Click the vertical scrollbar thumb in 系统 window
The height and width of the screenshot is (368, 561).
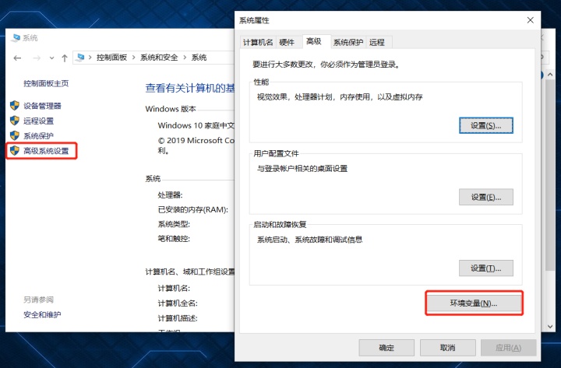(x=550, y=175)
